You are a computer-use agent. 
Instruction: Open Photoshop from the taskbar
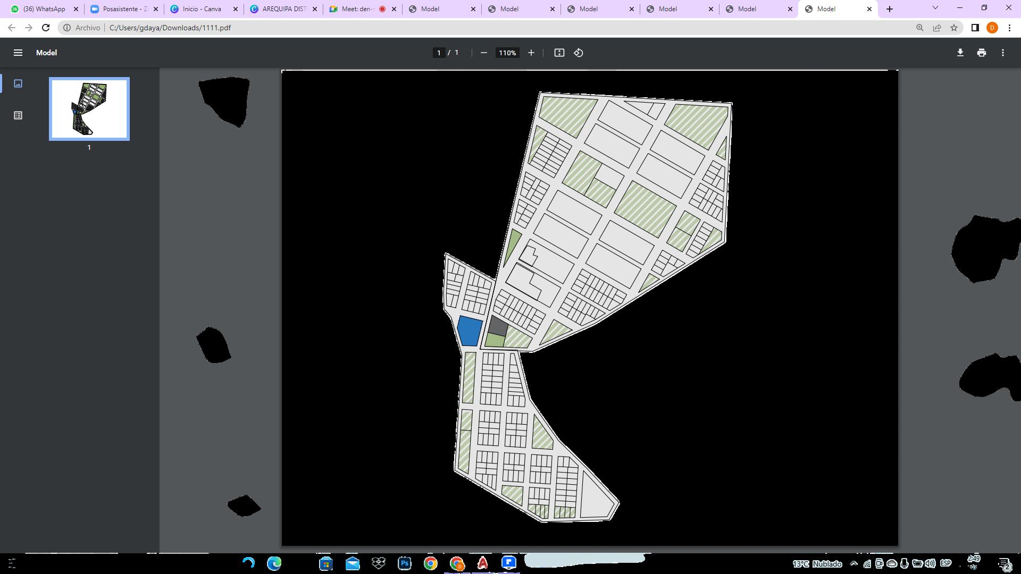pos(404,563)
